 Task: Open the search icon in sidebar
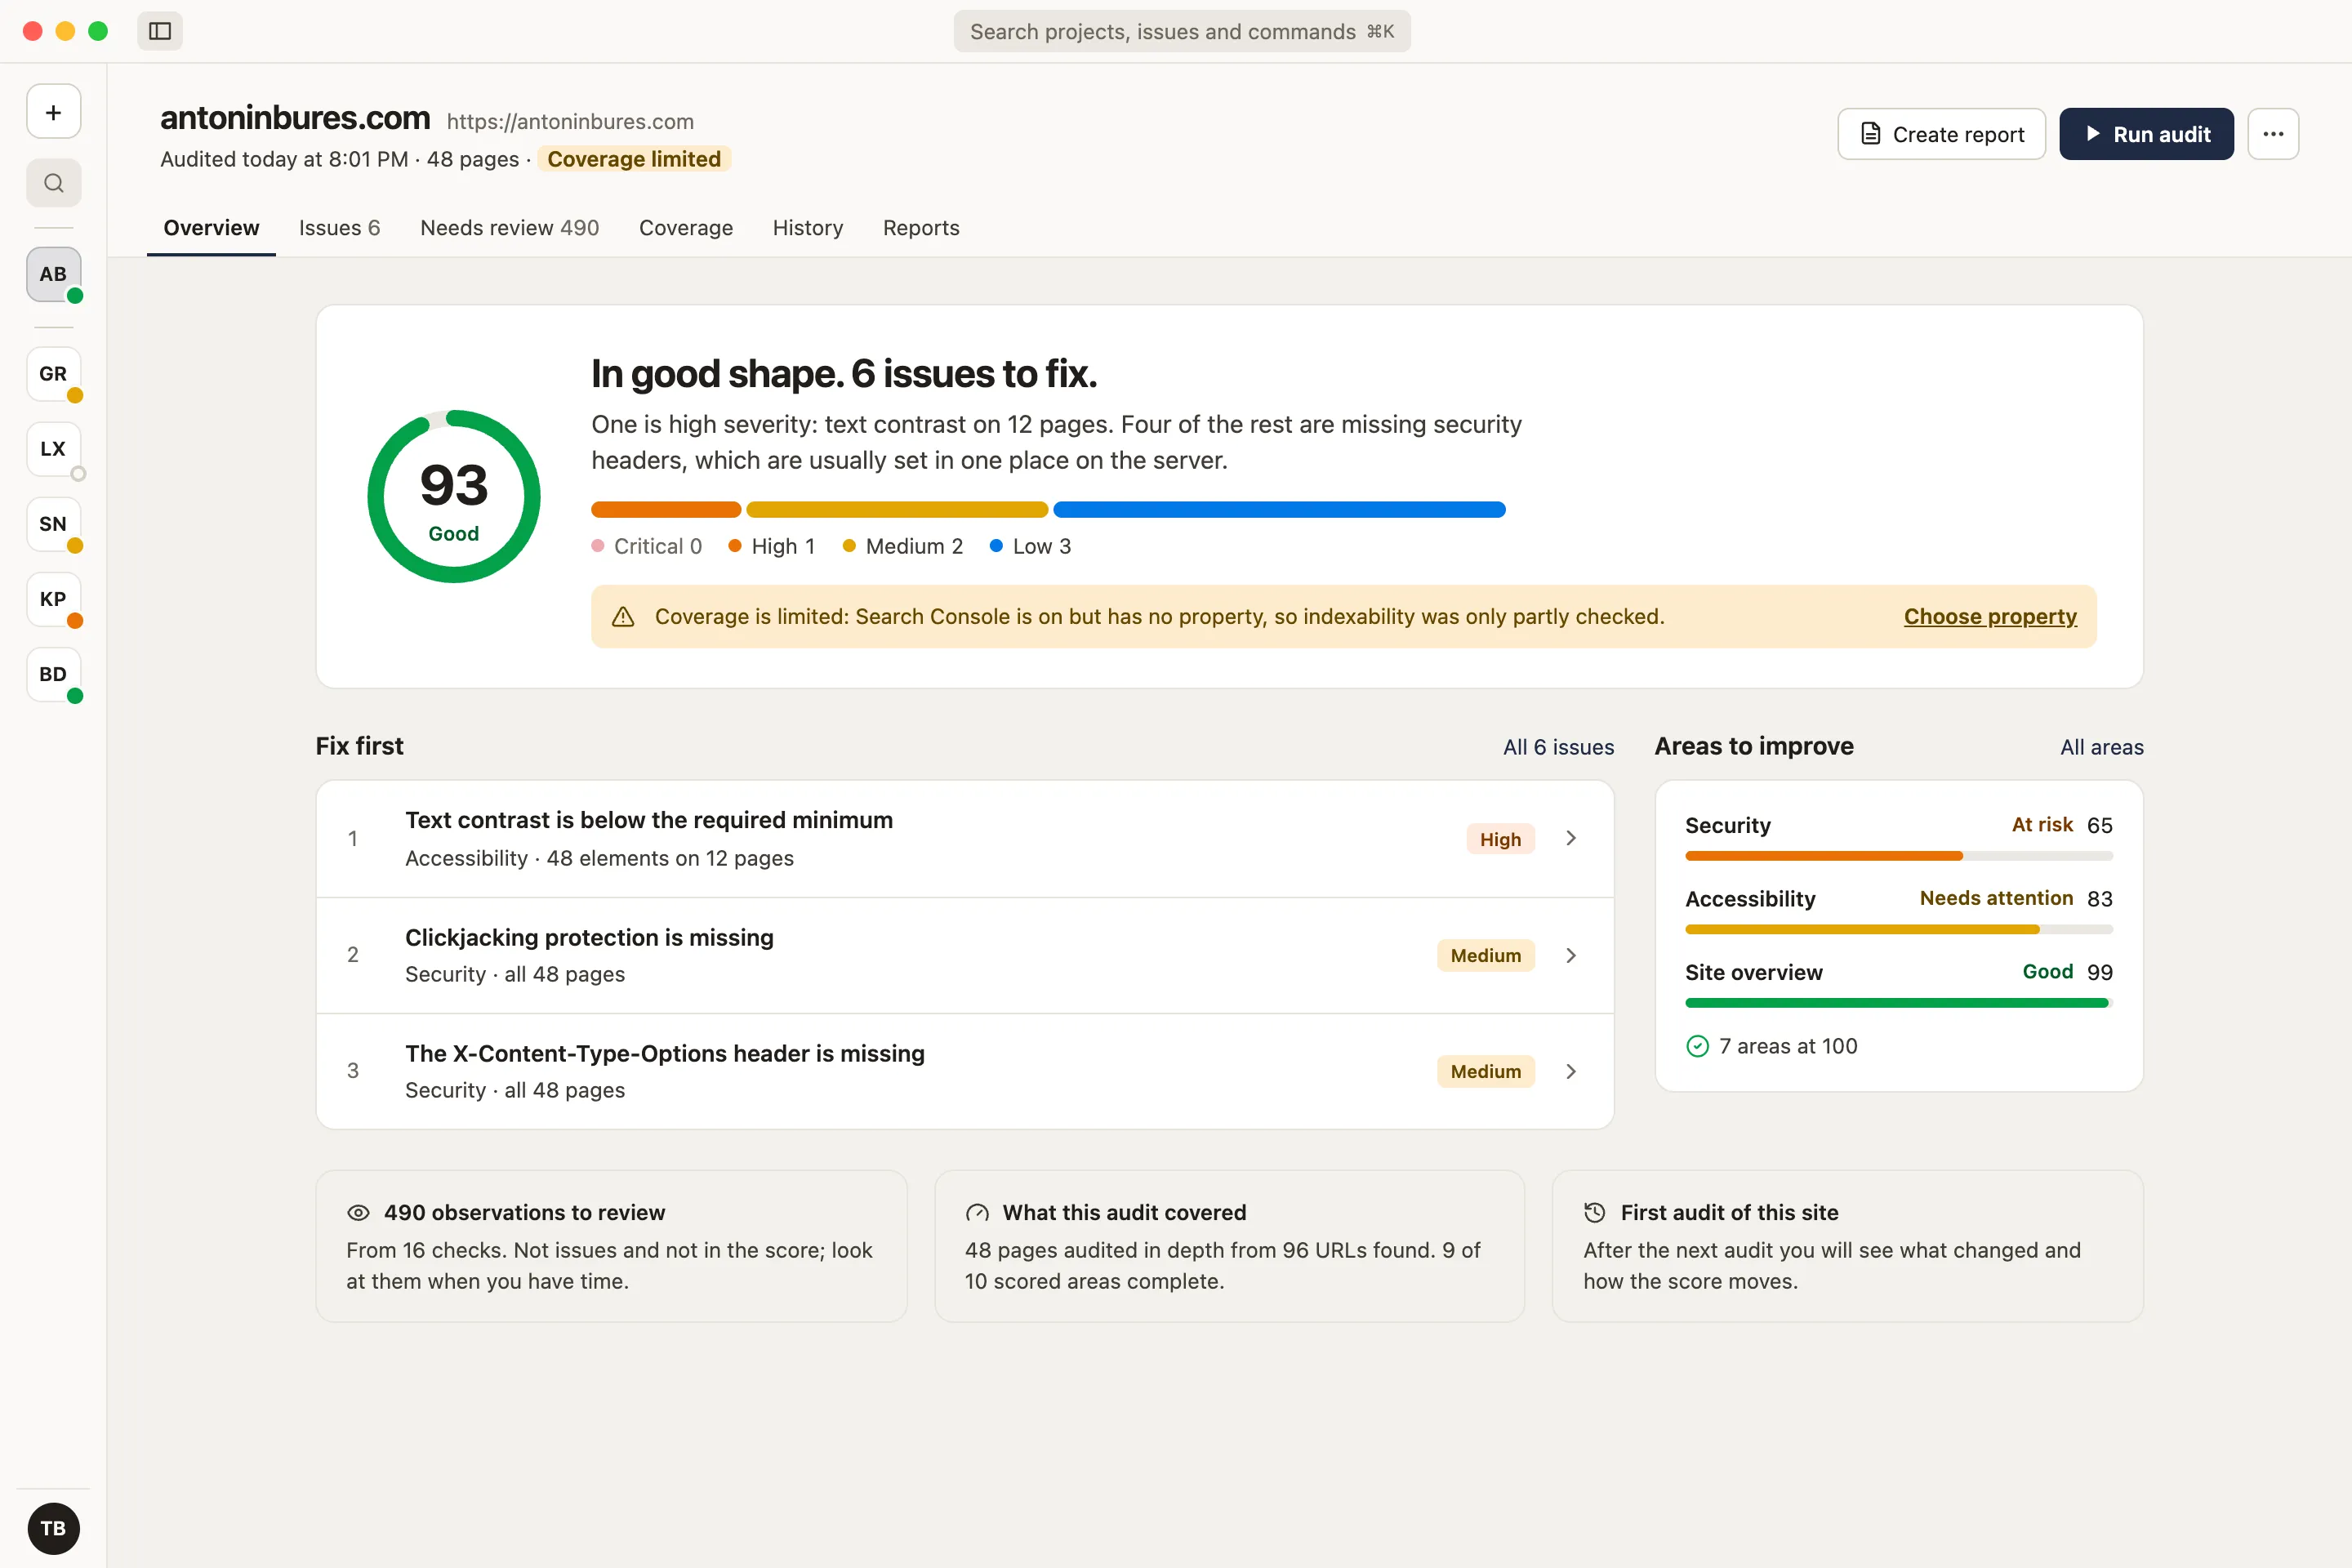pyautogui.click(x=54, y=183)
